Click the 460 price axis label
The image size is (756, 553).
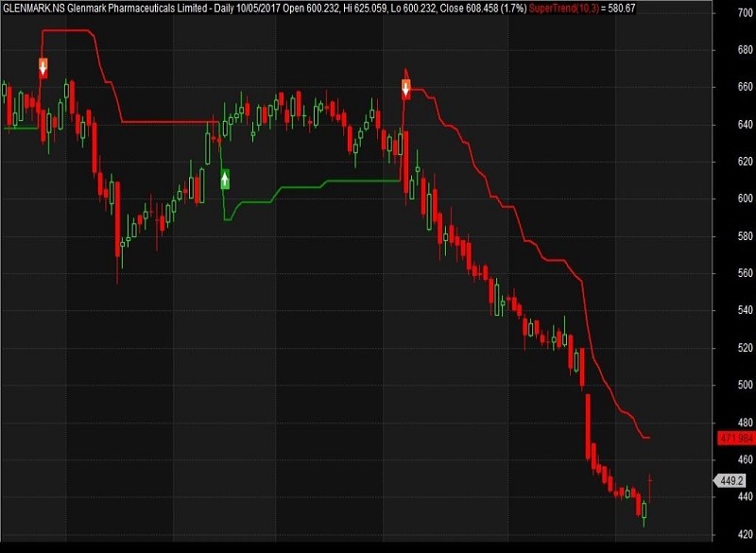click(x=746, y=459)
